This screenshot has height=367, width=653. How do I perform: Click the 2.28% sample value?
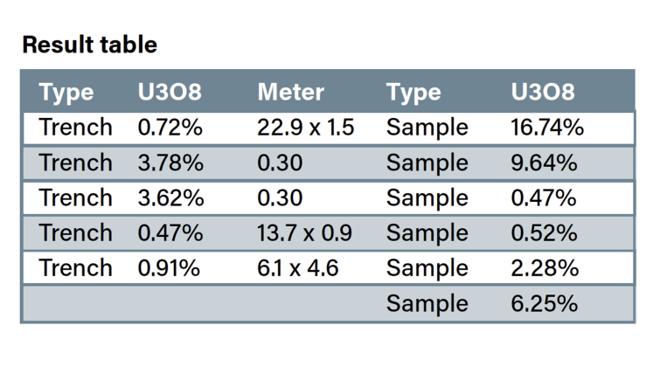[543, 268]
